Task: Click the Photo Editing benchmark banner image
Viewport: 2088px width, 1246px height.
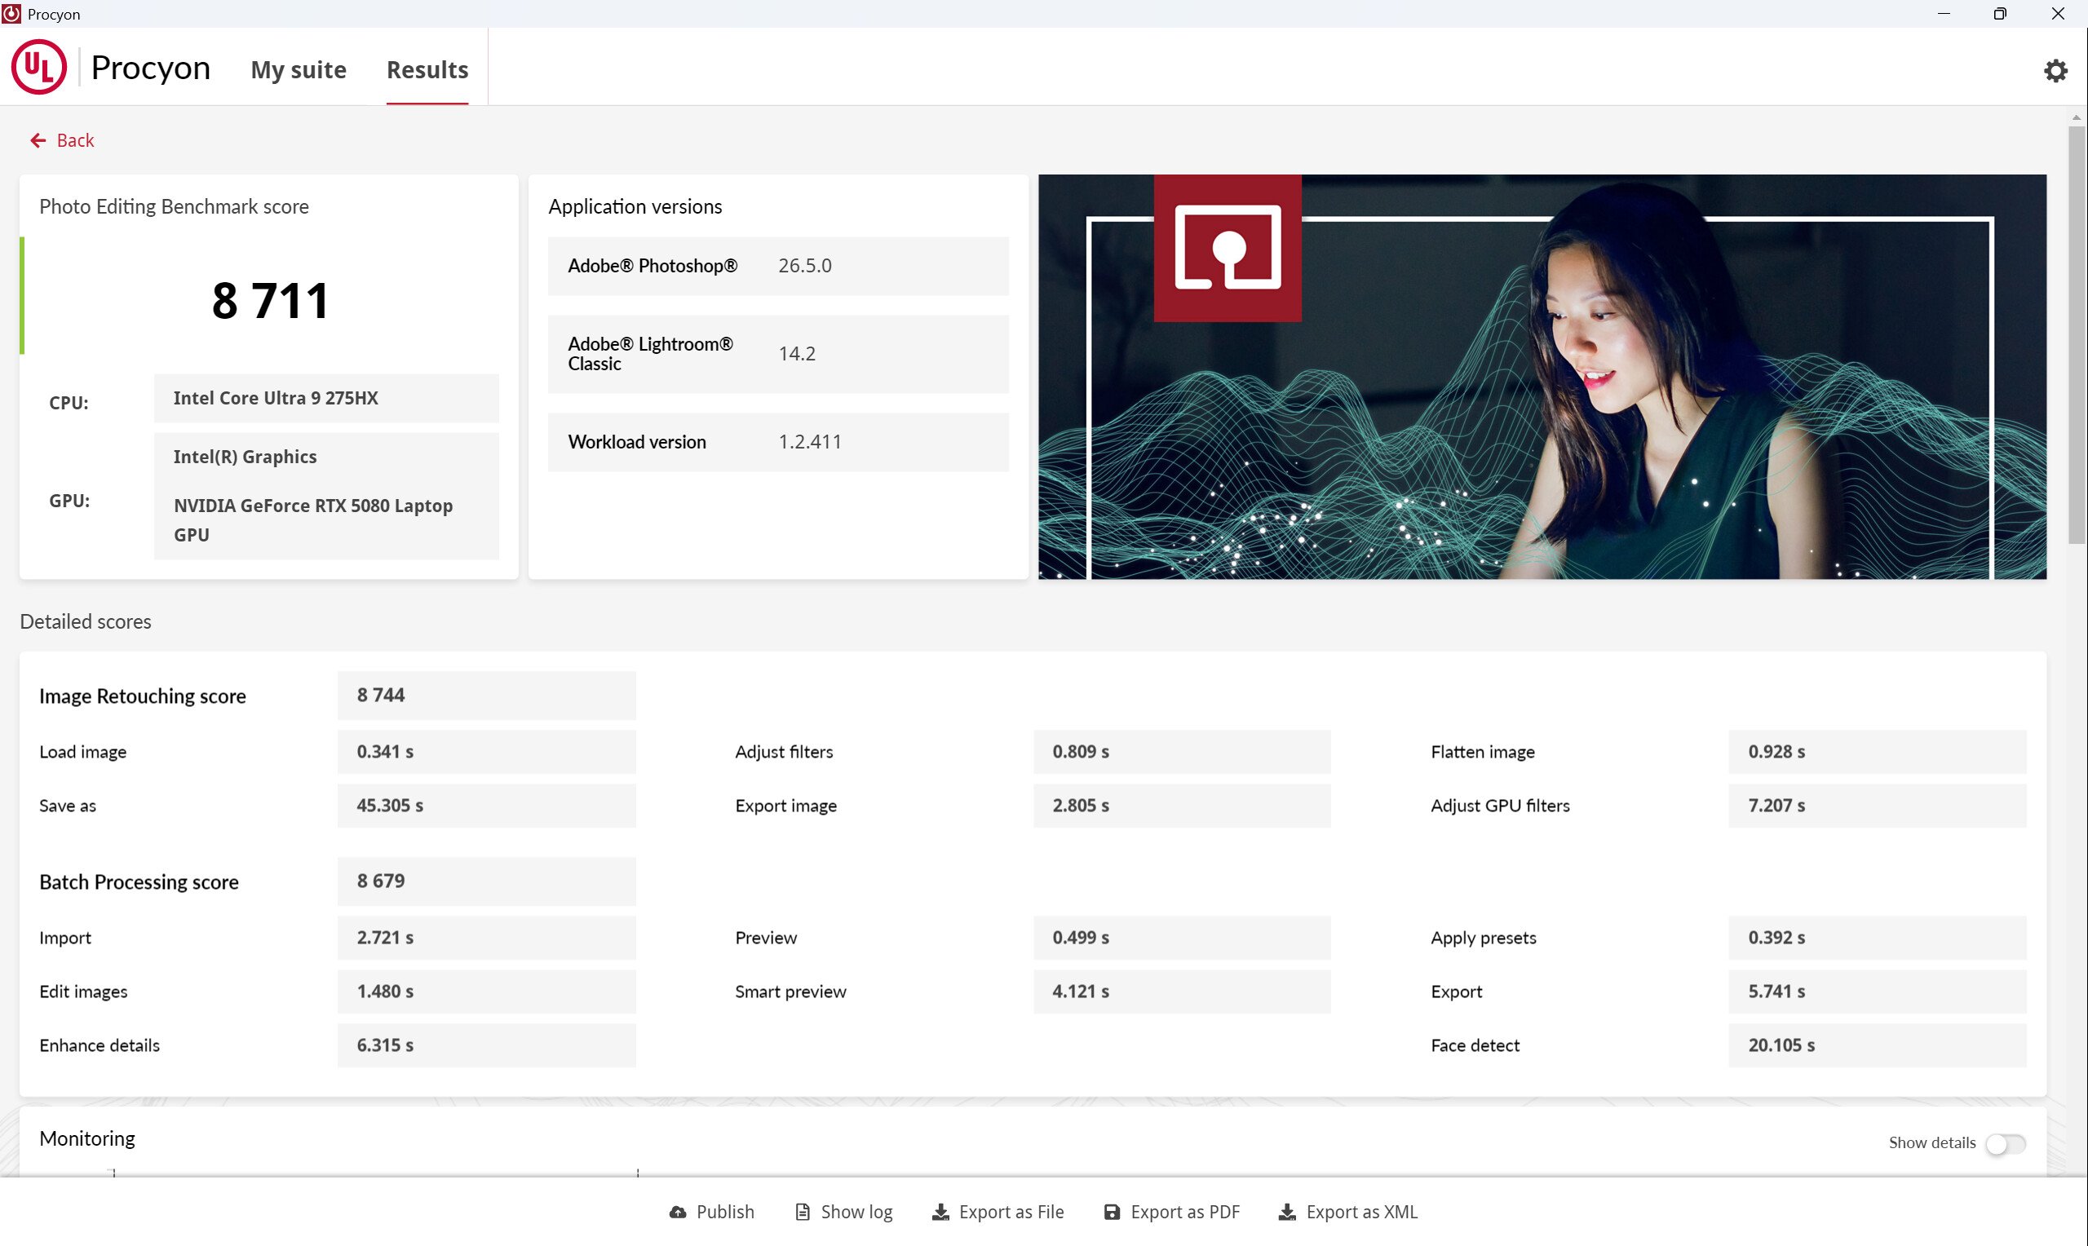Action: coord(1542,376)
